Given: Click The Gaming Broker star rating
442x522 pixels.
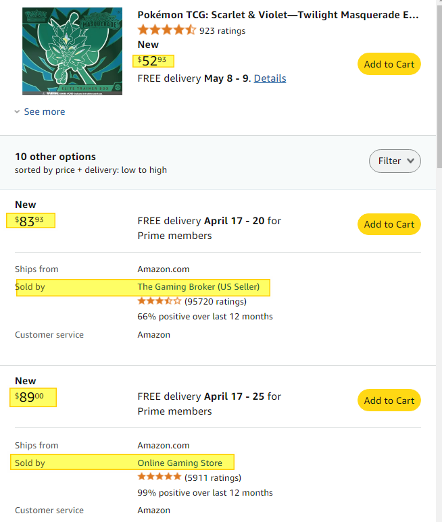Looking at the screenshot, I should click(159, 301).
